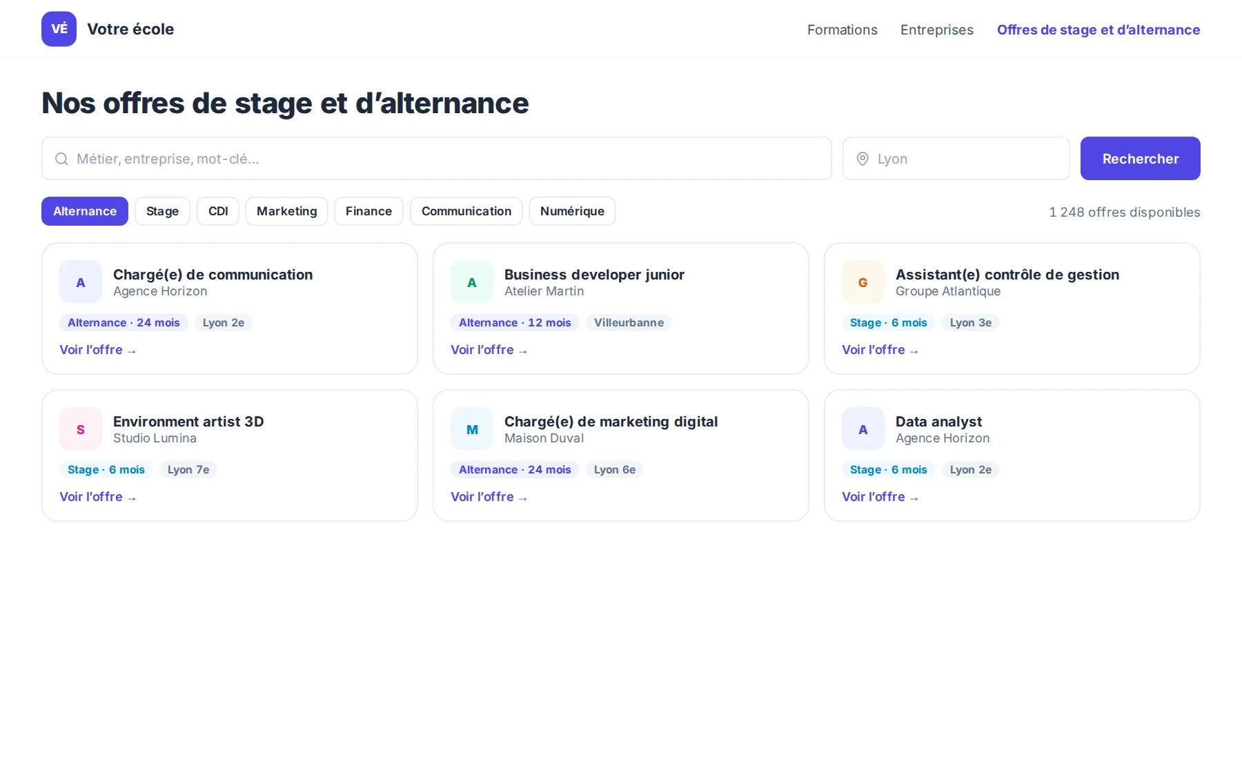Toggle the Stage filter chip
The image size is (1242, 784).
pyautogui.click(x=162, y=211)
